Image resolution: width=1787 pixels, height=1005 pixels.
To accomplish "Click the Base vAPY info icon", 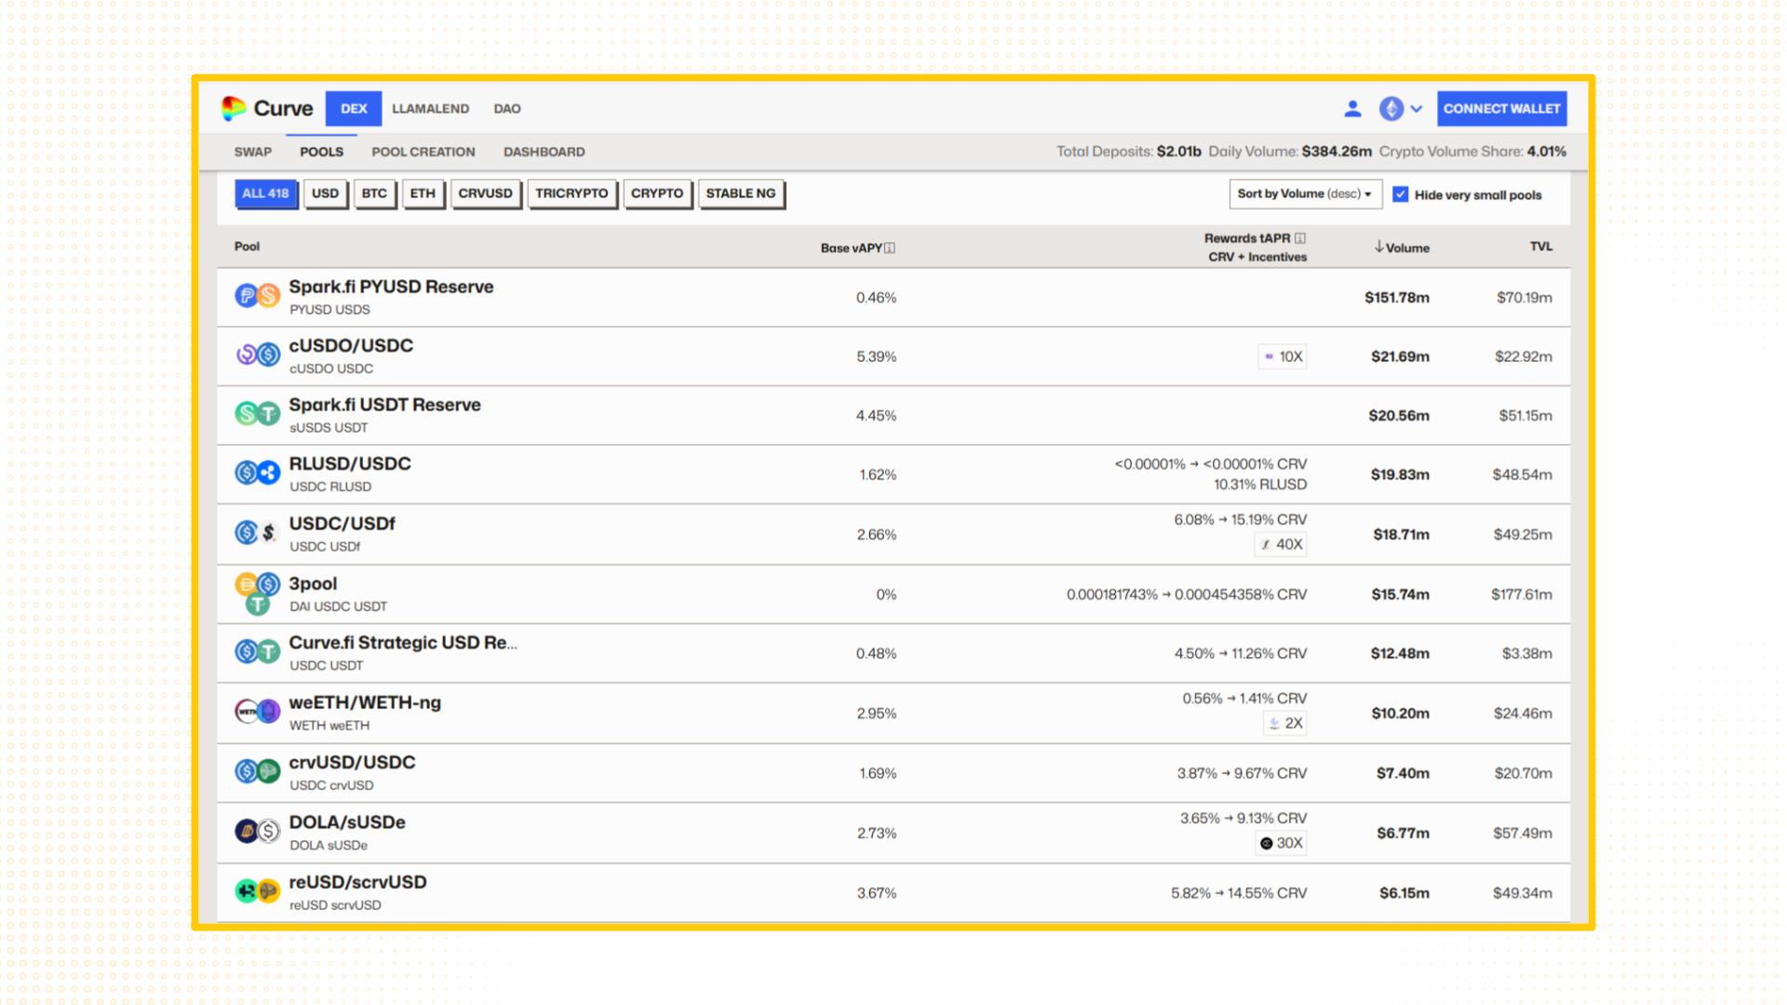I will point(890,248).
